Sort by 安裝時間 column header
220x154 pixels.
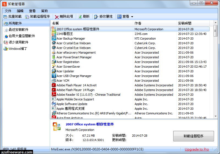click(x=193, y=23)
